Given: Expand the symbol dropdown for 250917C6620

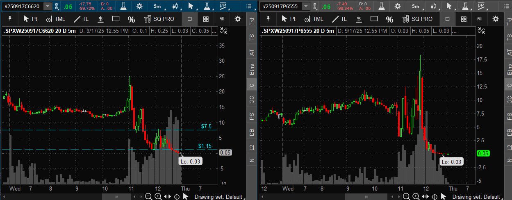Looking at the screenshot, I should coord(48,6).
